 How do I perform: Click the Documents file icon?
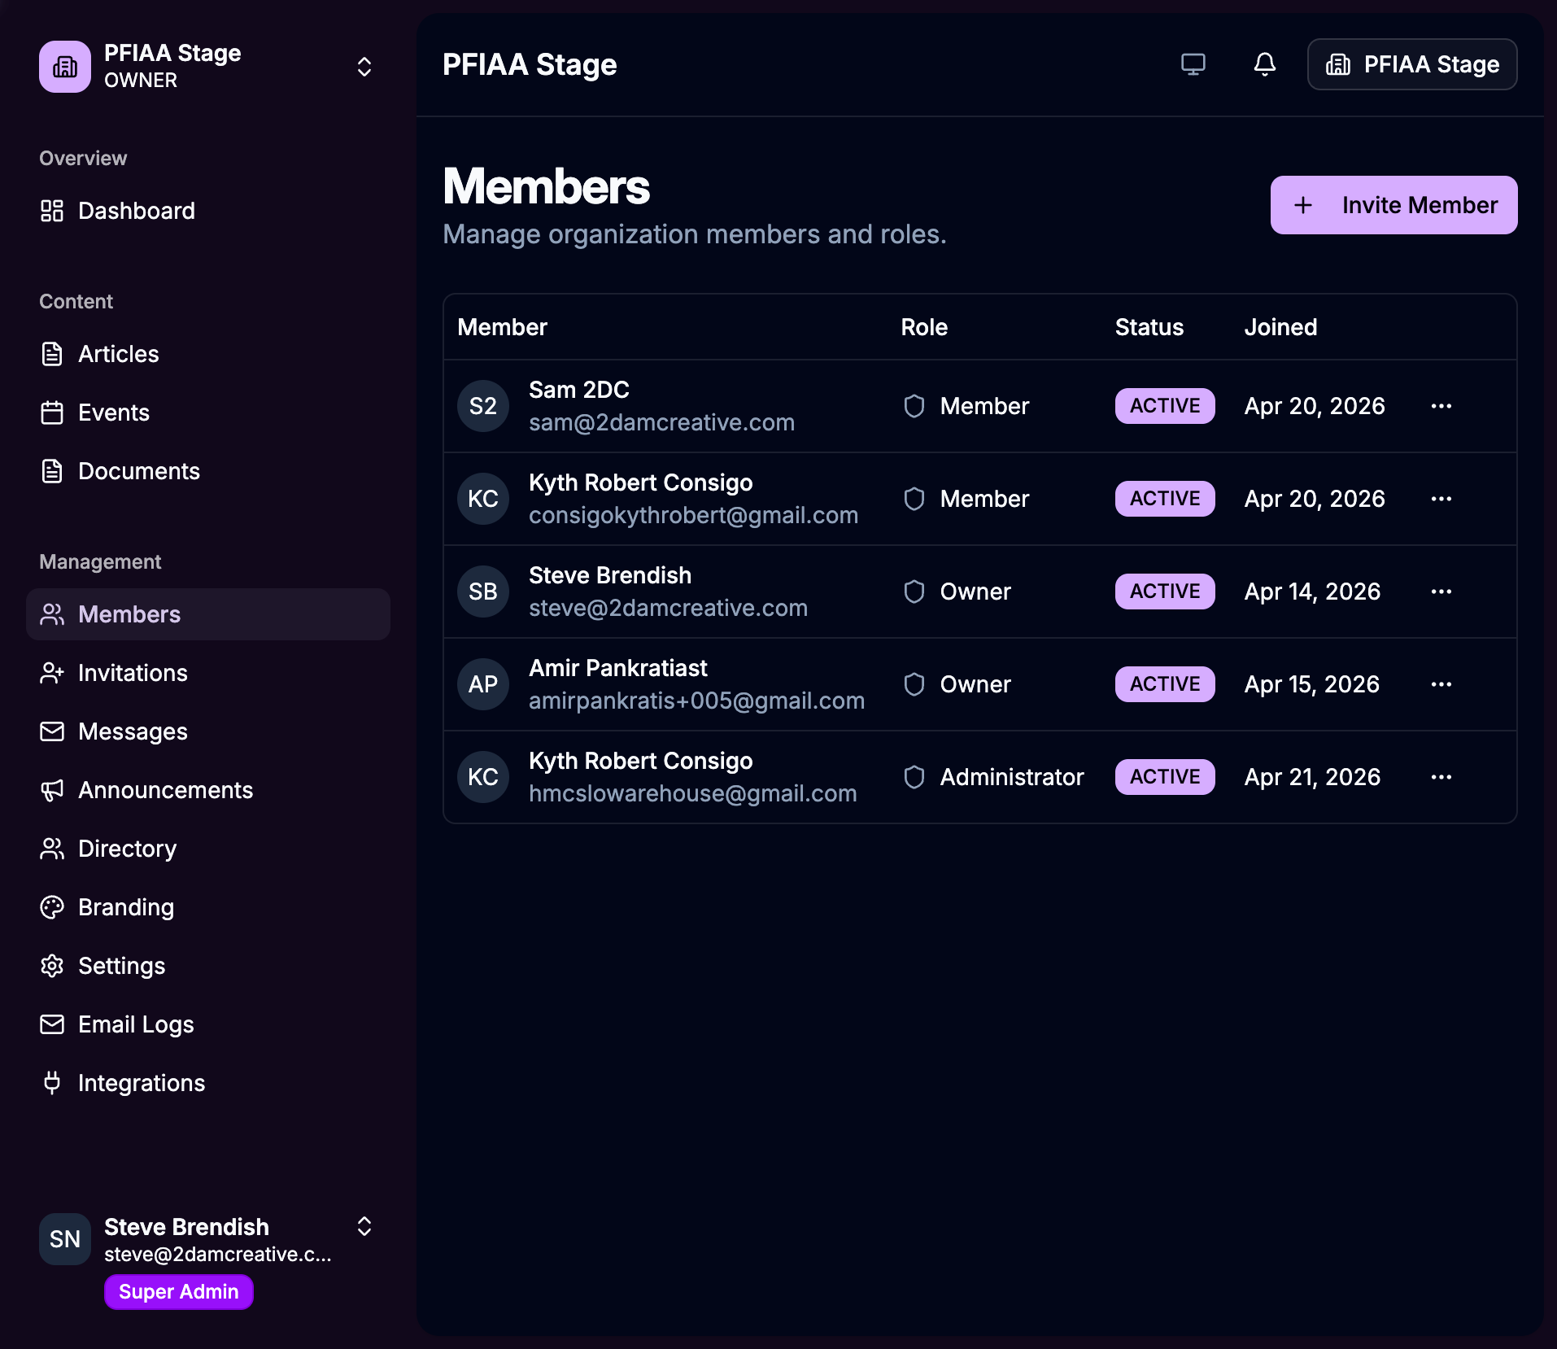point(52,471)
